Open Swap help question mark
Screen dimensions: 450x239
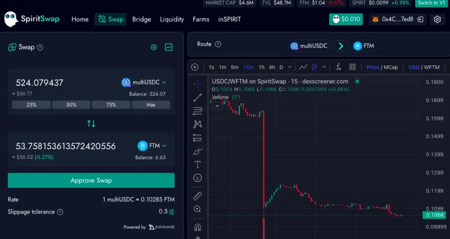point(40,47)
